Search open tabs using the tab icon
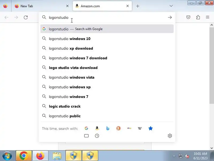Screen dimensions: 214x161 pos(86,136)
